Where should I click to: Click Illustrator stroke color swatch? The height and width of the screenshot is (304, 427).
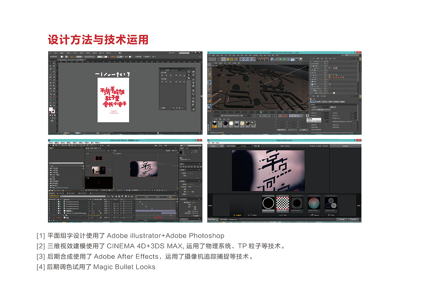53,111
